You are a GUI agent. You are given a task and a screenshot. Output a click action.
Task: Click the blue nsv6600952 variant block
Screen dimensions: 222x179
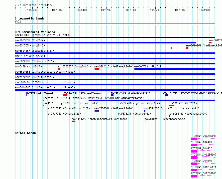(x=112, y=95)
